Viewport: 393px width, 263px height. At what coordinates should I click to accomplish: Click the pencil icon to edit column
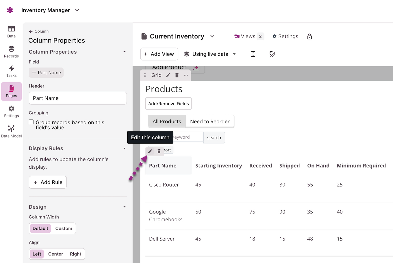[x=150, y=151]
